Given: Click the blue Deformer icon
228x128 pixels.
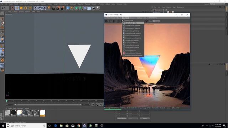Looking at the screenshot, I should pyautogui.click(x=85, y=8).
